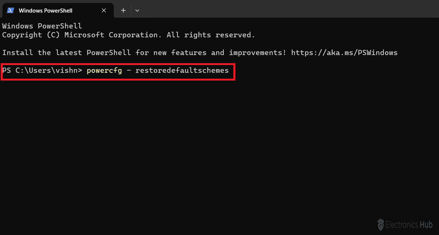This screenshot has width=439, height=235.
Task: Click the 'All rights reserved.' text
Action: (x=211, y=35)
